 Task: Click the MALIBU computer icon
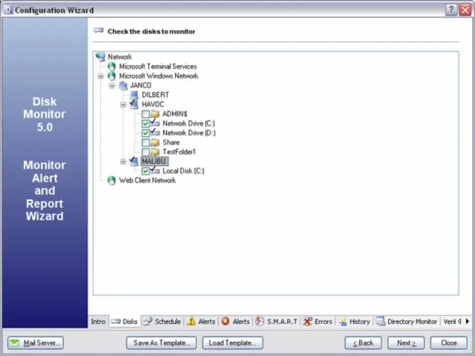point(134,161)
